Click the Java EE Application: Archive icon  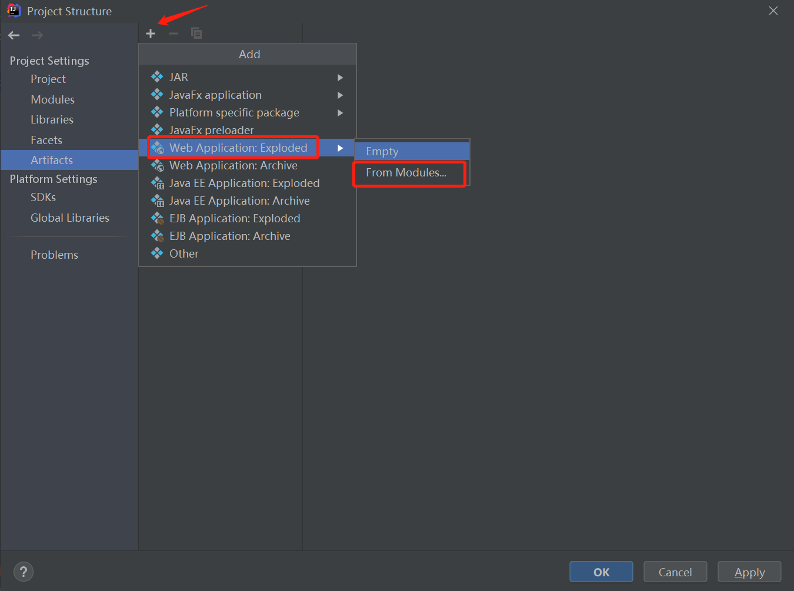158,201
